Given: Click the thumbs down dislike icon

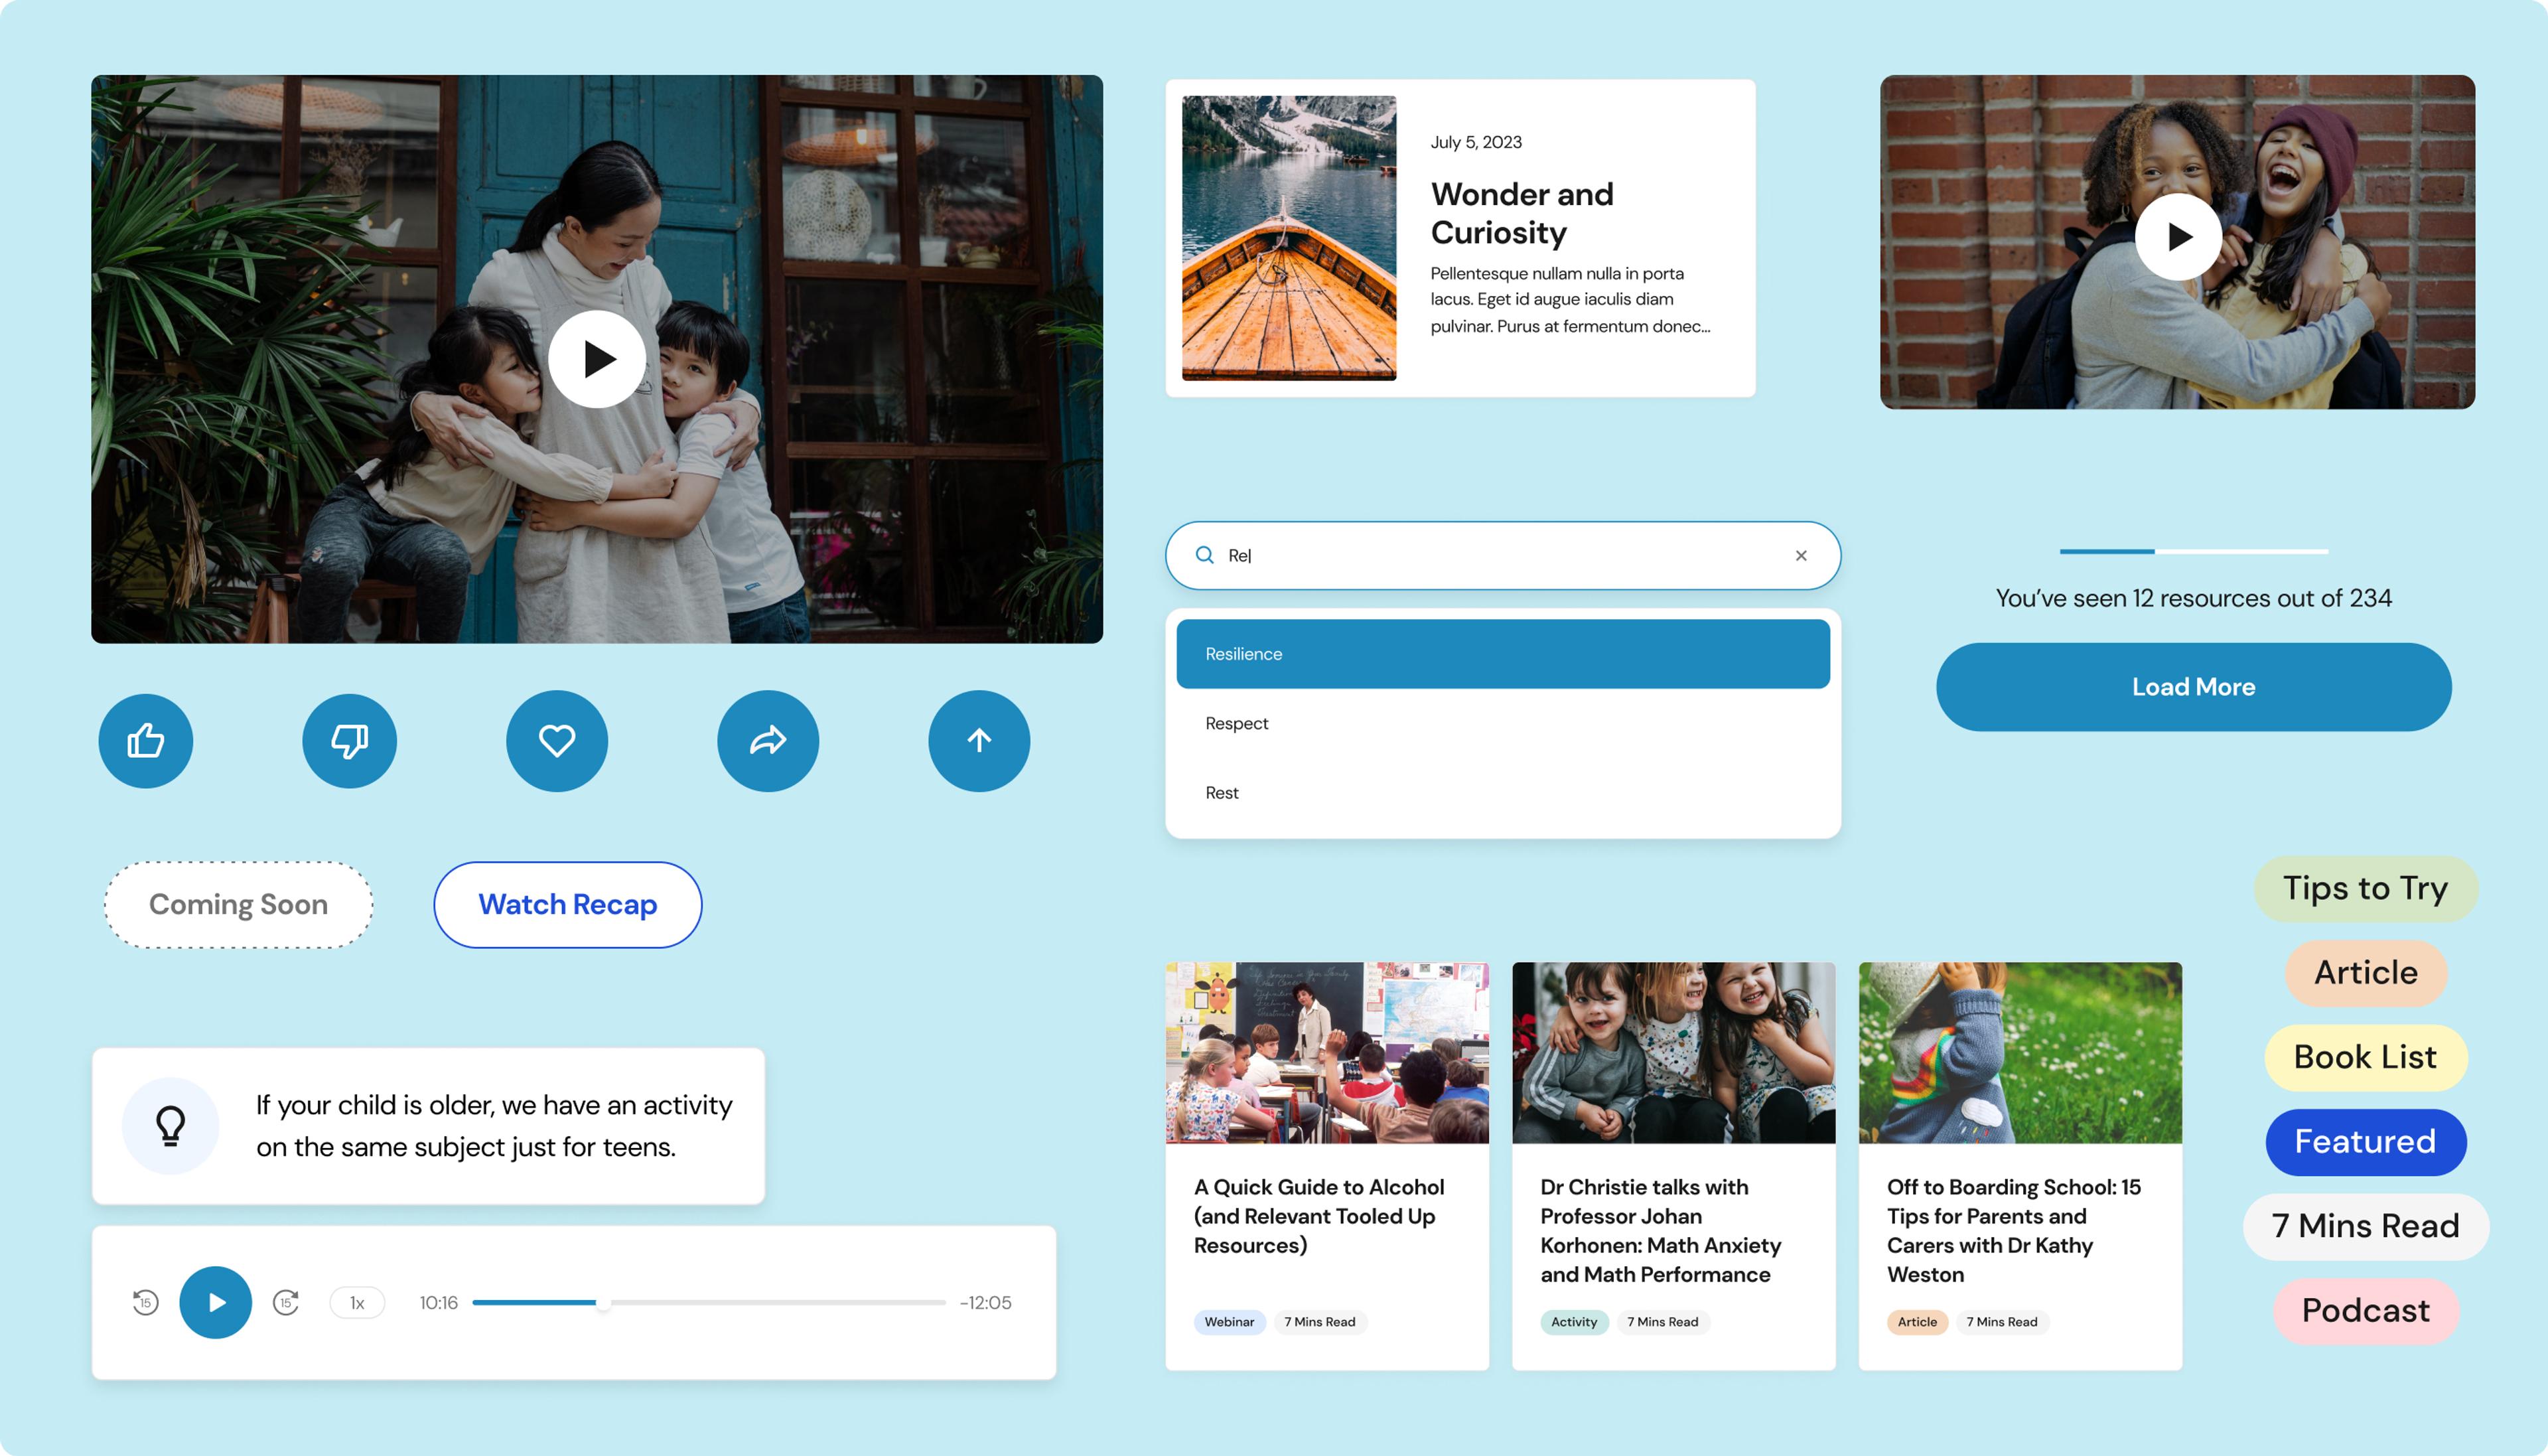Looking at the screenshot, I should pos(350,741).
